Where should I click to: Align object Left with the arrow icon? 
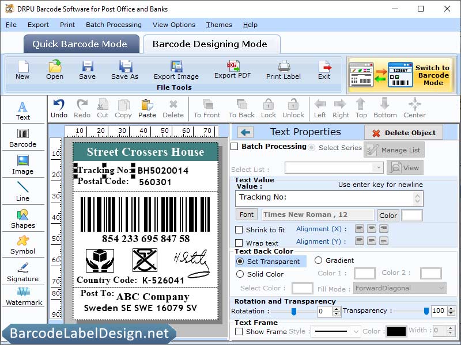coord(320,109)
